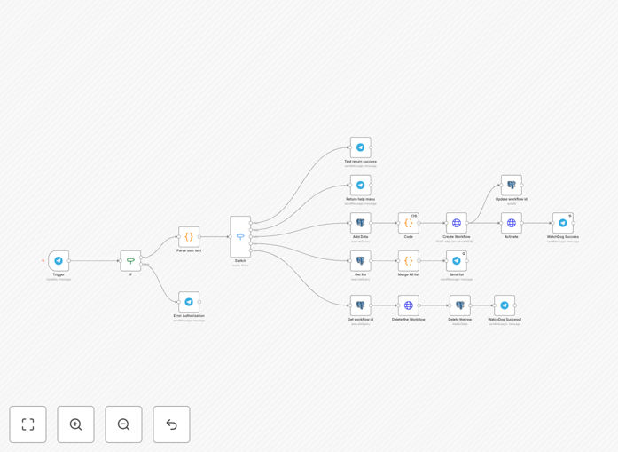The width and height of the screenshot is (618, 452).
Task: Select the Get workflow id Postgres node
Action: coord(360,305)
